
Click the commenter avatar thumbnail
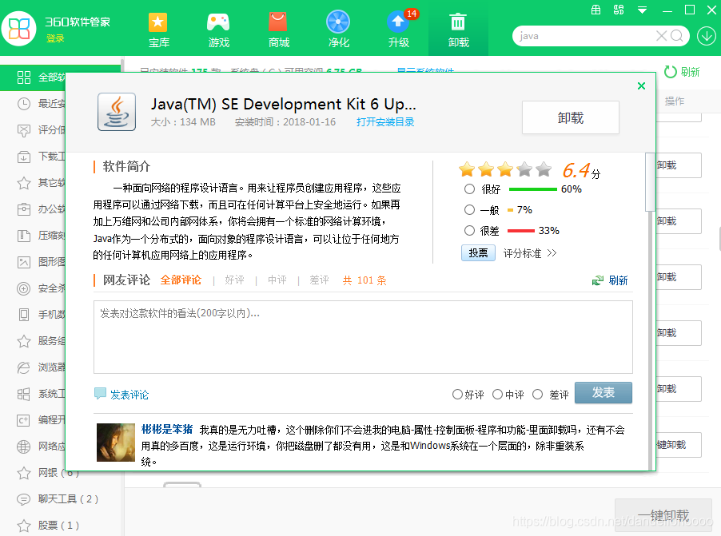click(116, 443)
